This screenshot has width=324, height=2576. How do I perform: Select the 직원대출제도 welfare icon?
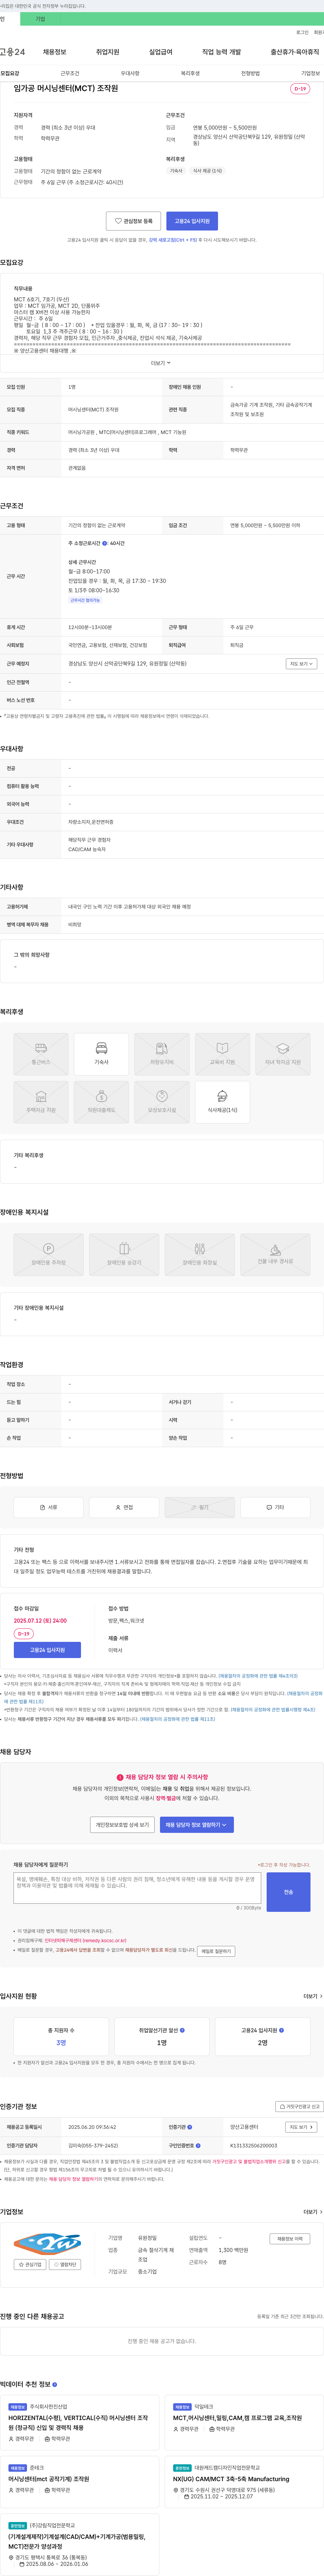tap(101, 1102)
